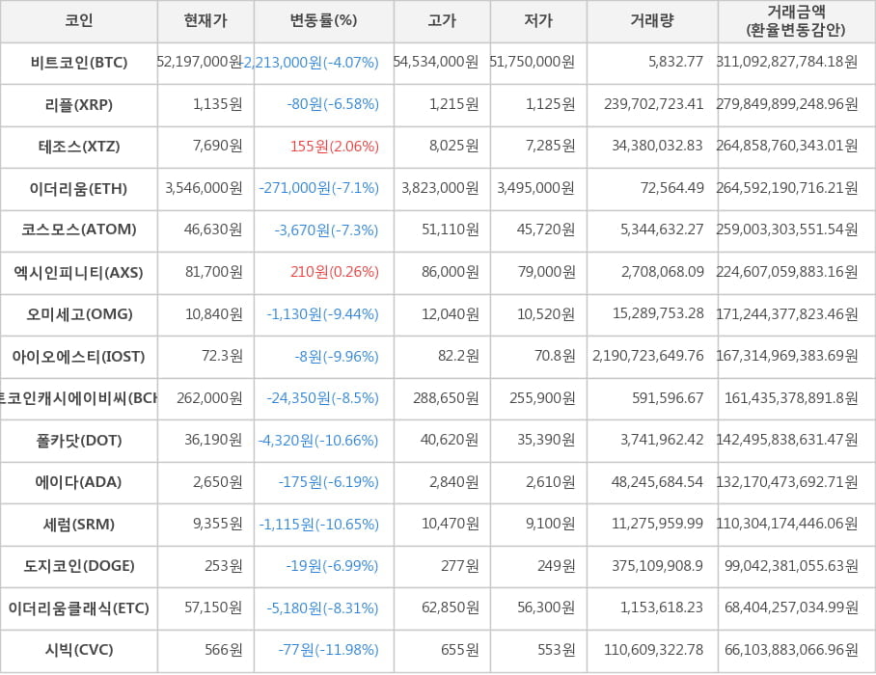
Task: Select the 이더리움(ETH) coin name
Action: coord(79,188)
